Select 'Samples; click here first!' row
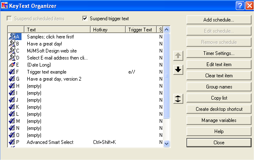 (50, 37)
